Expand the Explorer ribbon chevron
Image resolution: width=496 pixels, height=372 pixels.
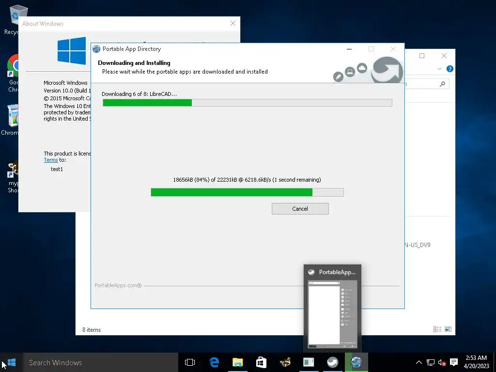pos(439,69)
